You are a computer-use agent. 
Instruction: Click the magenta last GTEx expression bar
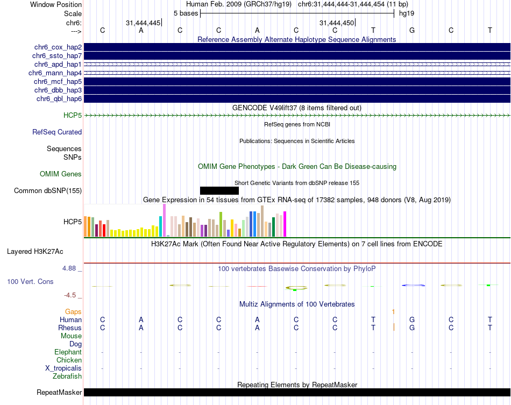pyautogui.click(x=285, y=224)
